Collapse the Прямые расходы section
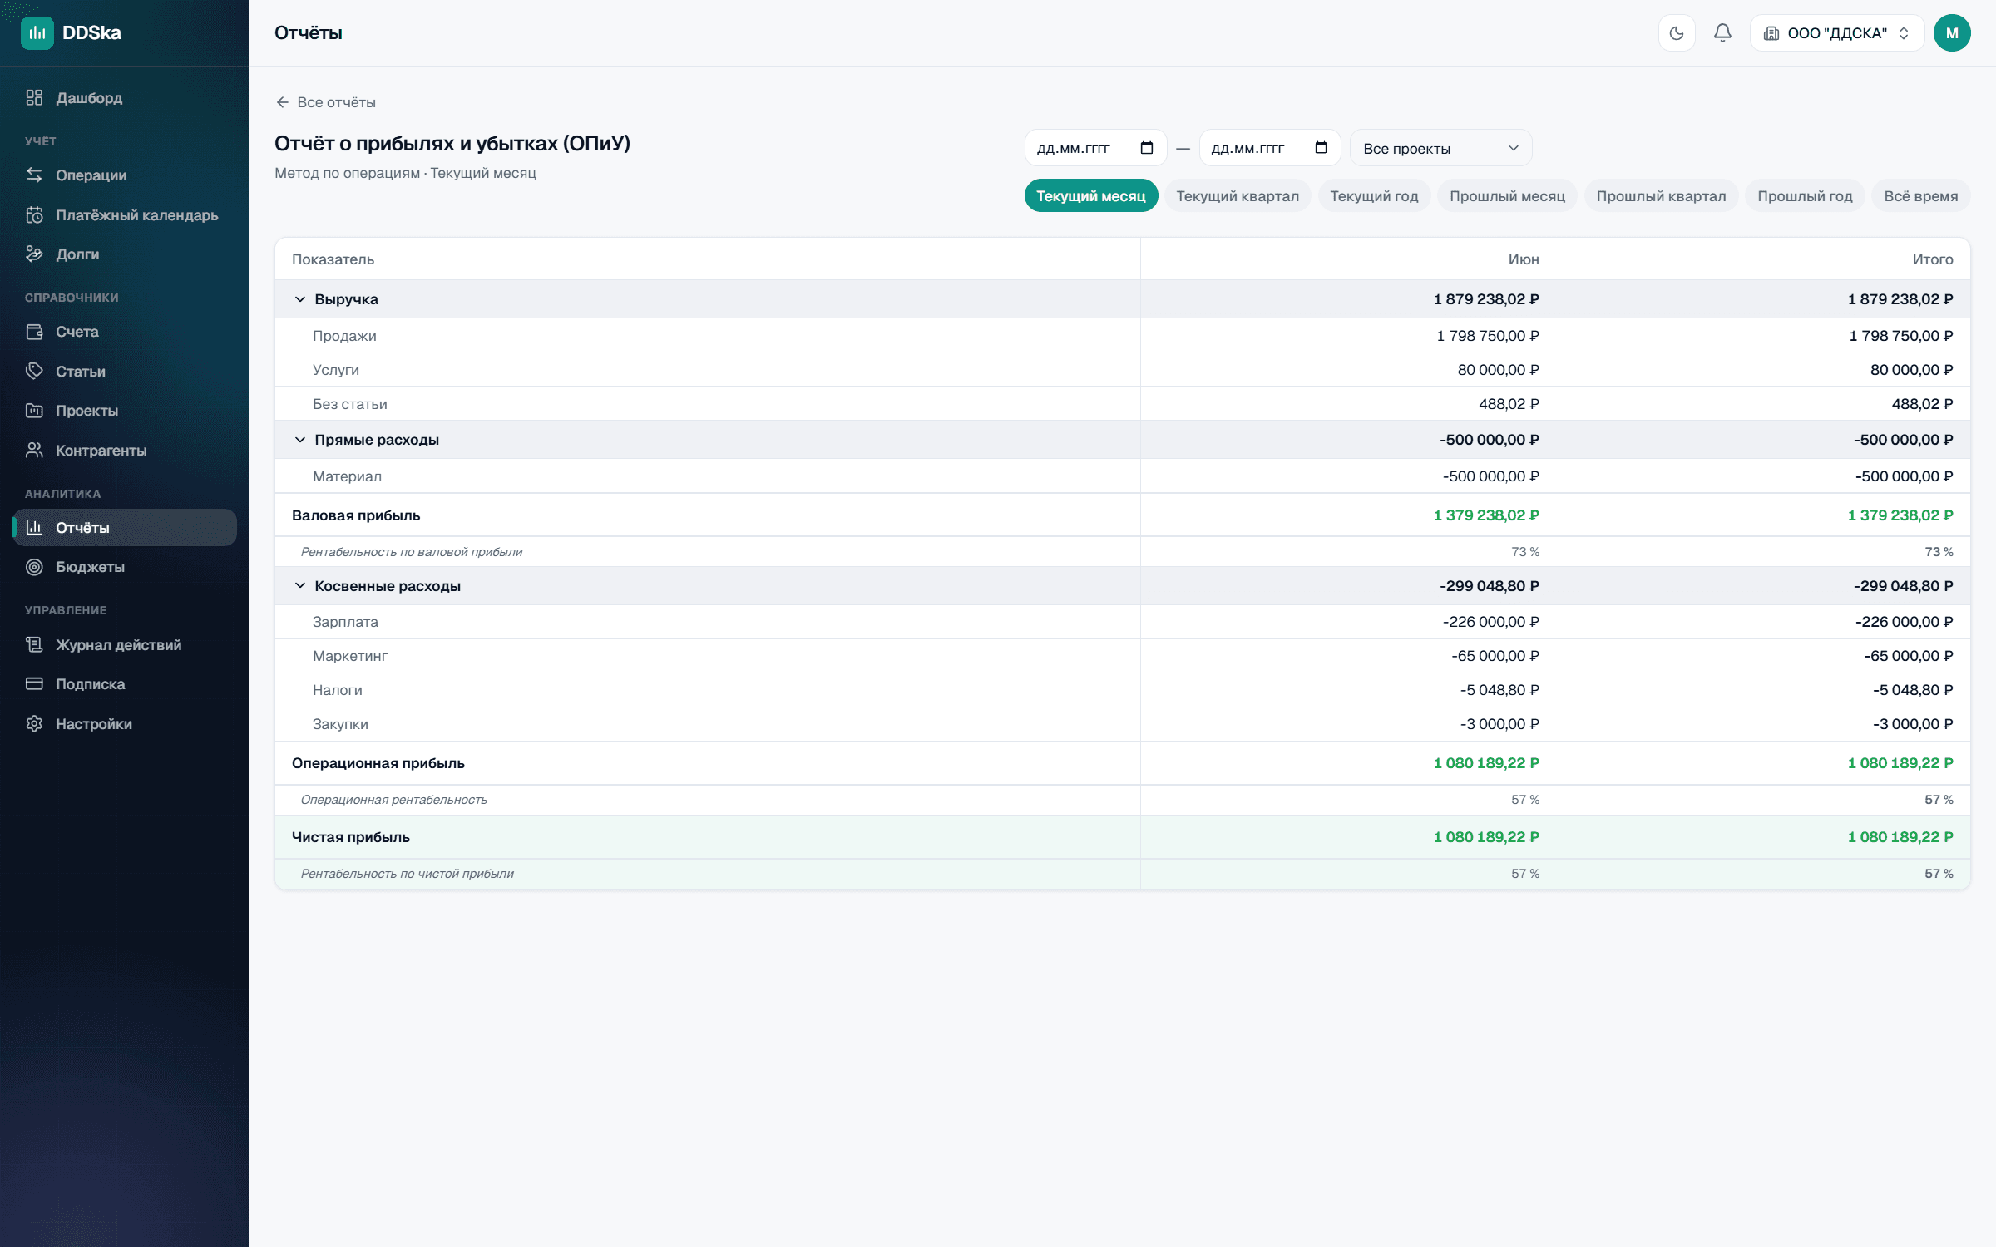1996x1247 pixels. click(300, 440)
